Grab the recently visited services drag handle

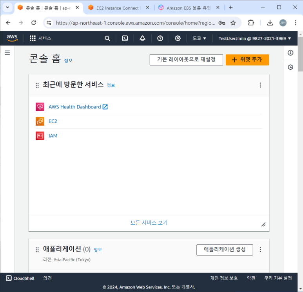(37, 85)
